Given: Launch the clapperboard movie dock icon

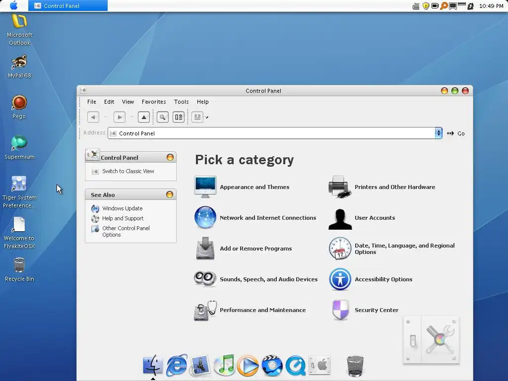Looking at the screenshot, I should (272, 366).
